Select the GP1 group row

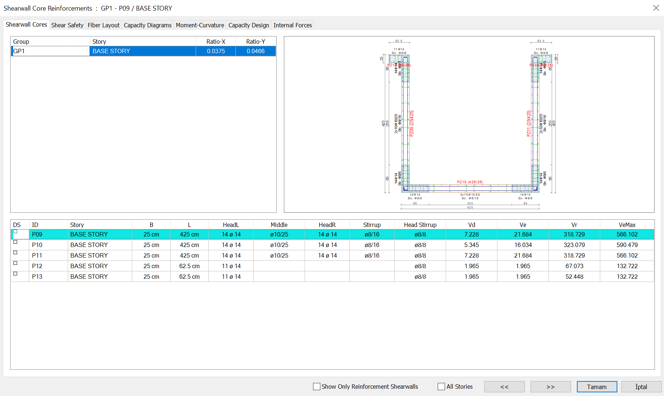50,51
